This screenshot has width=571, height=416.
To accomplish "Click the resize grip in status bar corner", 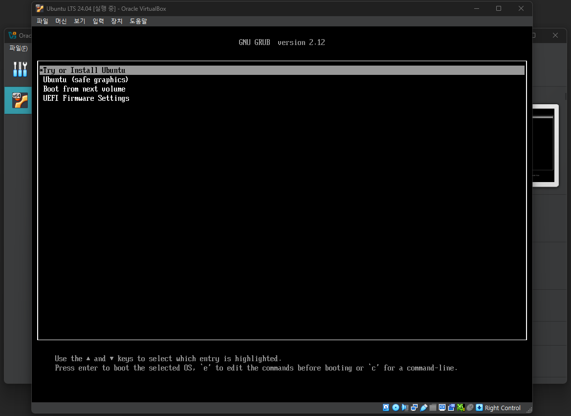I will click(x=529, y=410).
